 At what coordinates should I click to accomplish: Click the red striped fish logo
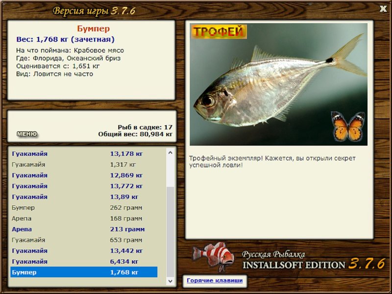coord(214,256)
